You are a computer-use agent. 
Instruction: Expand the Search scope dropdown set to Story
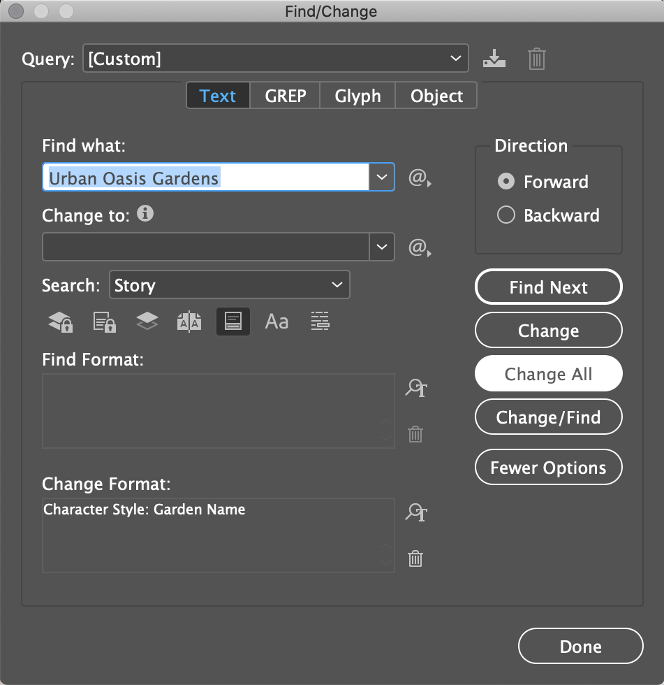(x=230, y=285)
